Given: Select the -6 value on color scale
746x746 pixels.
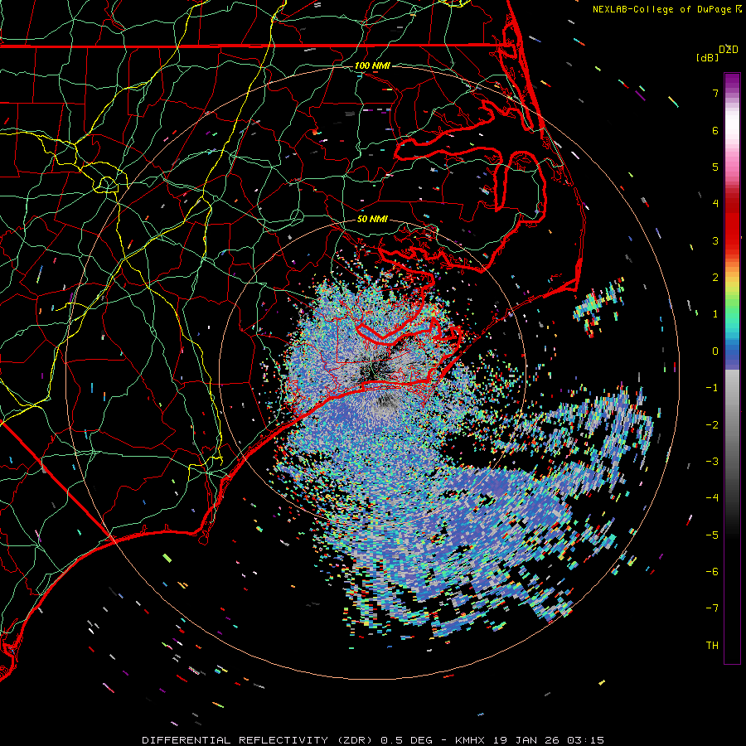Looking at the screenshot, I should (712, 571).
